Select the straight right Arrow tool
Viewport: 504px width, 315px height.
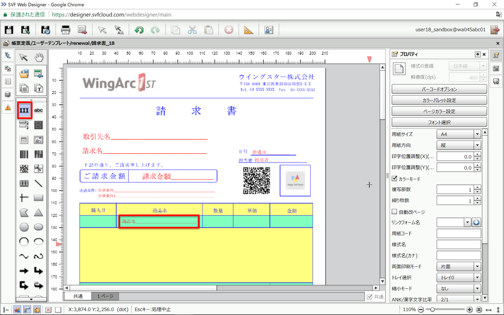[x=24, y=271]
